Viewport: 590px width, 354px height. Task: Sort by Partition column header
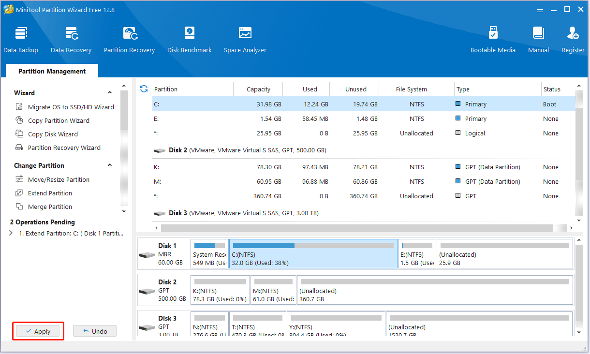tap(192, 89)
